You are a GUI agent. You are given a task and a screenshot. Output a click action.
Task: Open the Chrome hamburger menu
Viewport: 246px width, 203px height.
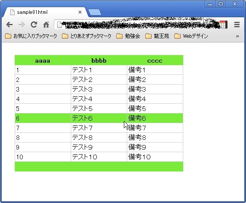[x=237, y=24]
